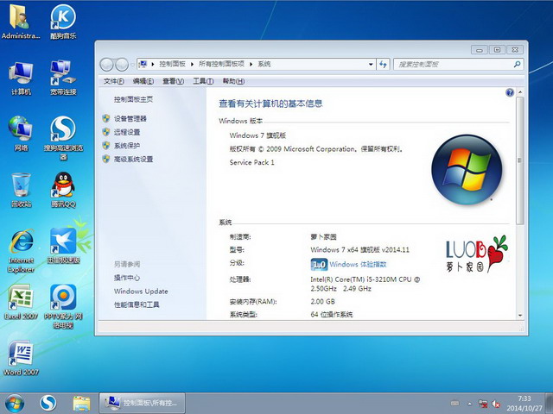The width and height of the screenshot is (553, 414).
Task: Click the Windows Start orb
Action: (15, 404)
